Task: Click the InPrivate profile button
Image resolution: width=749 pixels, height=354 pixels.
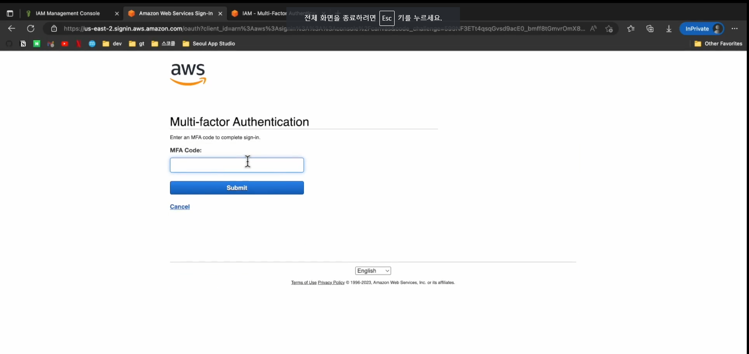Action: click(702, 29)
